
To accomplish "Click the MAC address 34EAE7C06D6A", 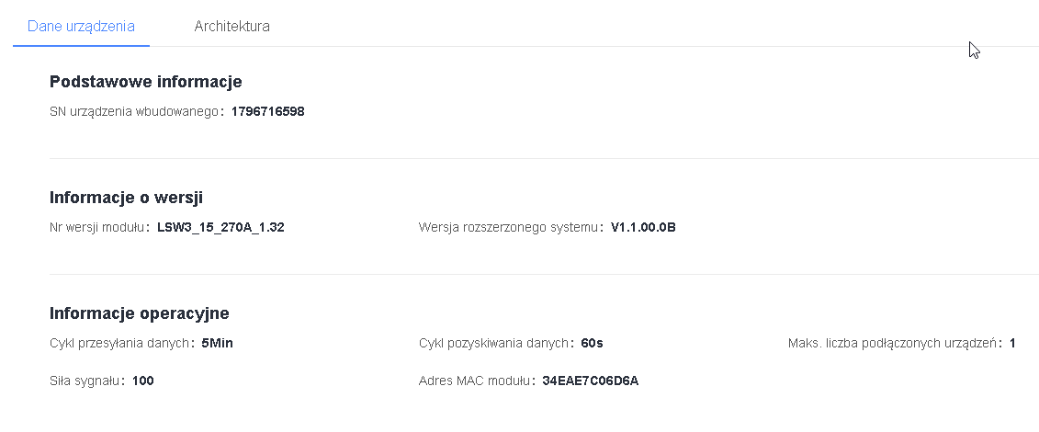I will pyautogui.click(x=590, y=381).
